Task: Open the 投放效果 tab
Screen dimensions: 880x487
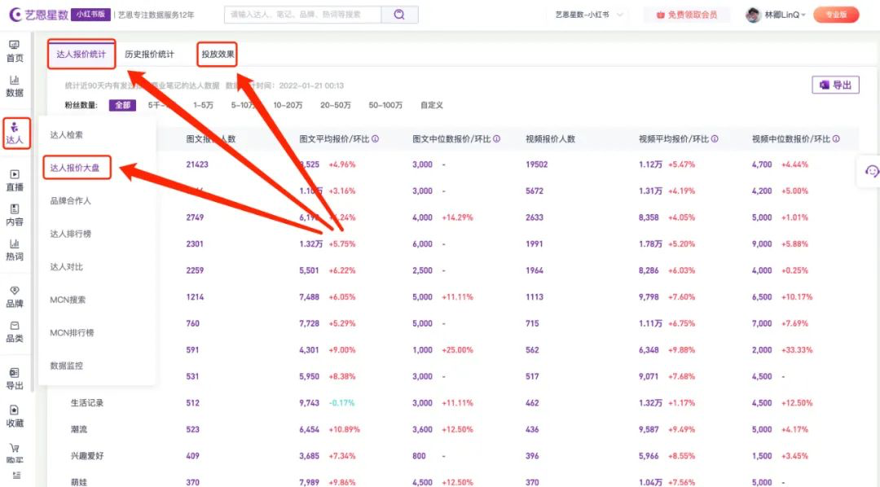Action: pyautogui.click(x=219, y=54)
